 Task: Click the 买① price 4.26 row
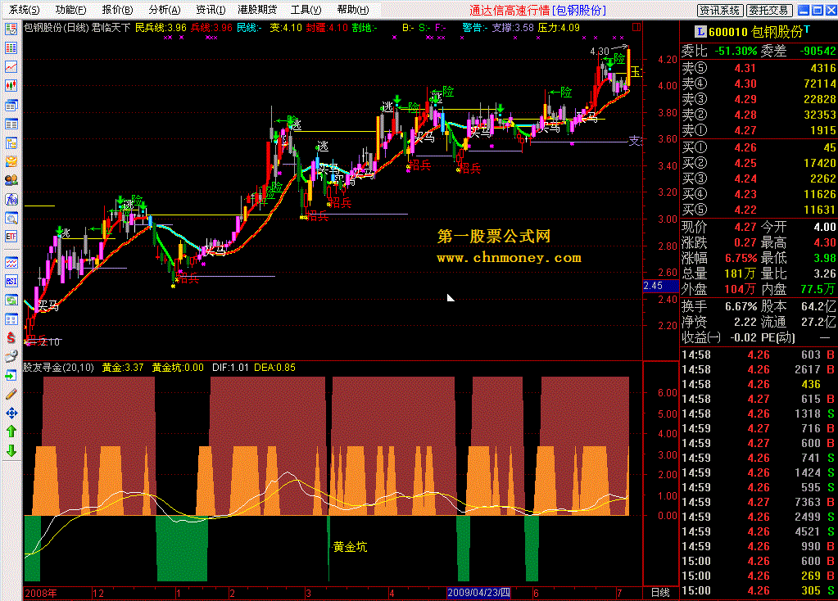click(x=759, y=147)
